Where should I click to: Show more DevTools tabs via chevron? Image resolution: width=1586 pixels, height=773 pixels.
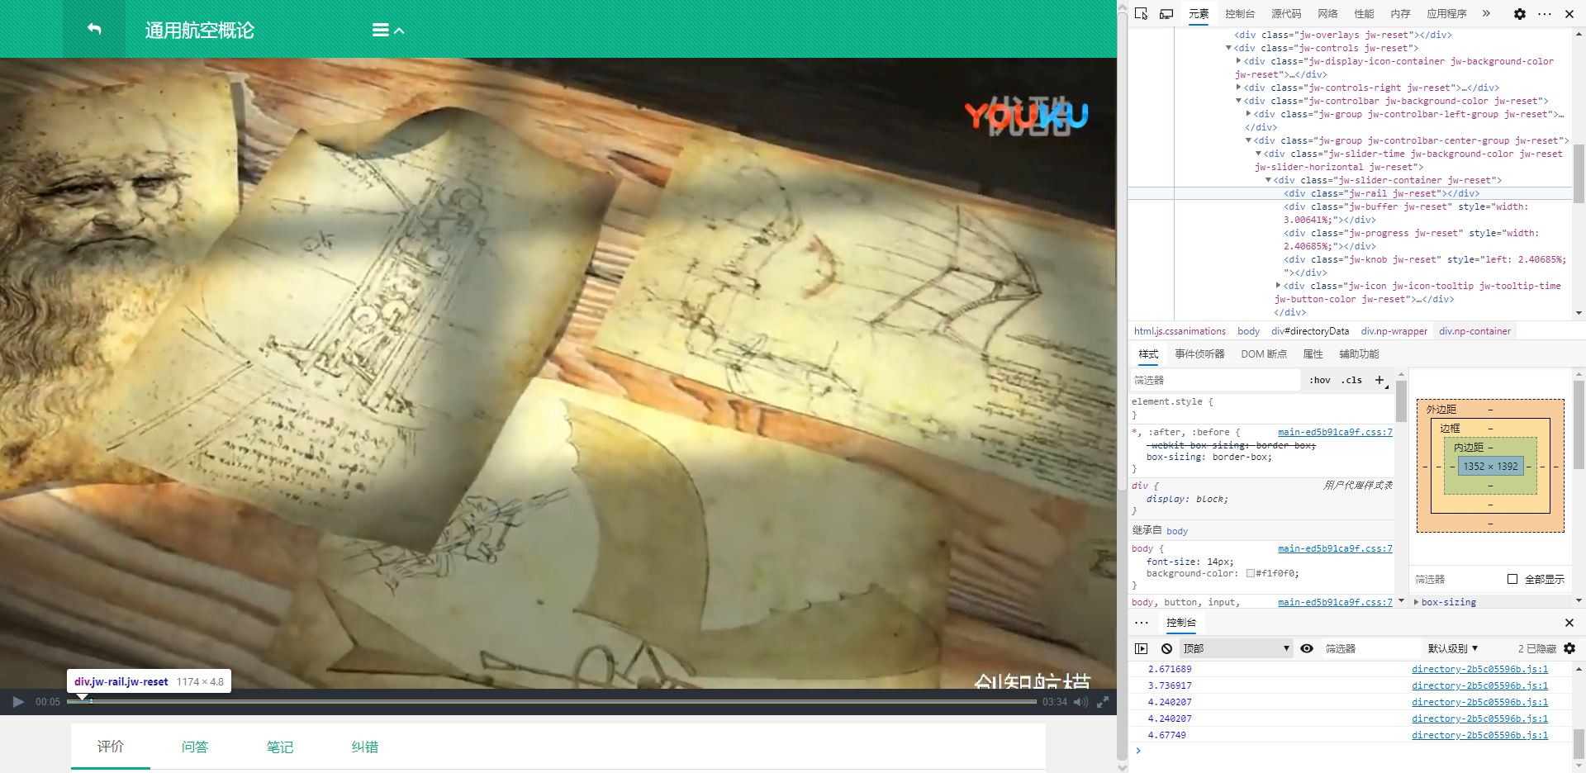click(x=1486, y=13)
